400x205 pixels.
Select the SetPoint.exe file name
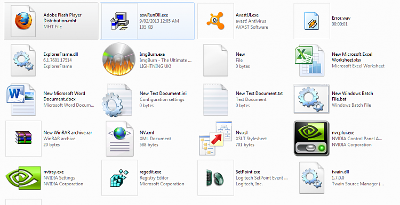pyautogui.click(x=248, y=172)
